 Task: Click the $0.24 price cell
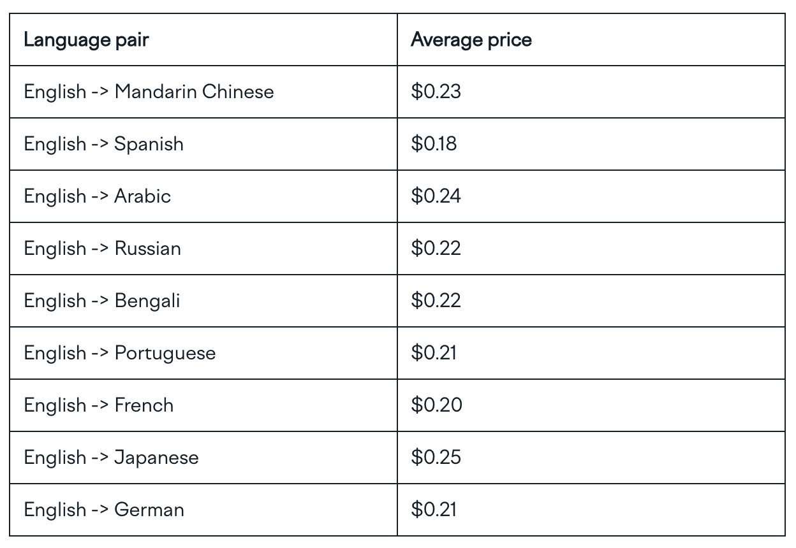pyautogui.click(x=436, y=196)
